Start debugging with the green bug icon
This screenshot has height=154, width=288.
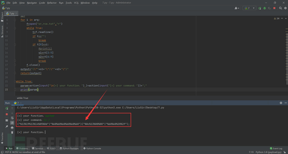click(x=265, y=8)
